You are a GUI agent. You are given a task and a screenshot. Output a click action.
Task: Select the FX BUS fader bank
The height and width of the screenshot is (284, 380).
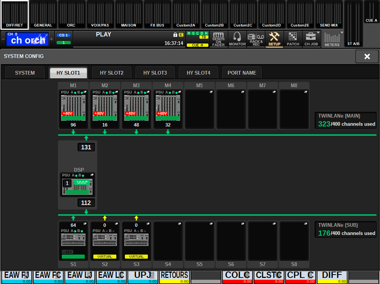click(x=157, y=15)
